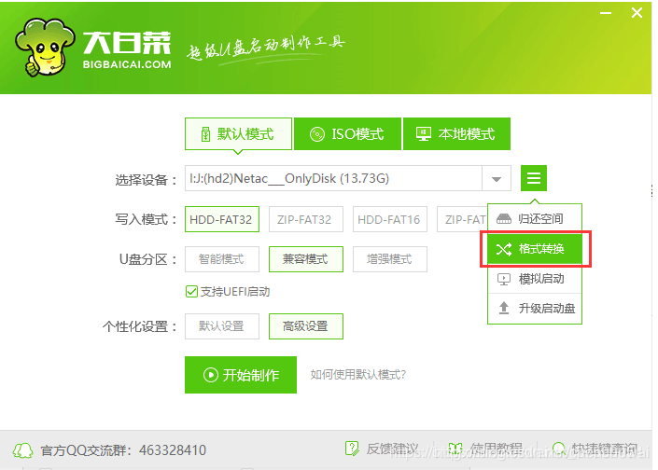
Task: Select the partially hidden ZIP-FAT write mode
Action: click(x=462, y=219)
